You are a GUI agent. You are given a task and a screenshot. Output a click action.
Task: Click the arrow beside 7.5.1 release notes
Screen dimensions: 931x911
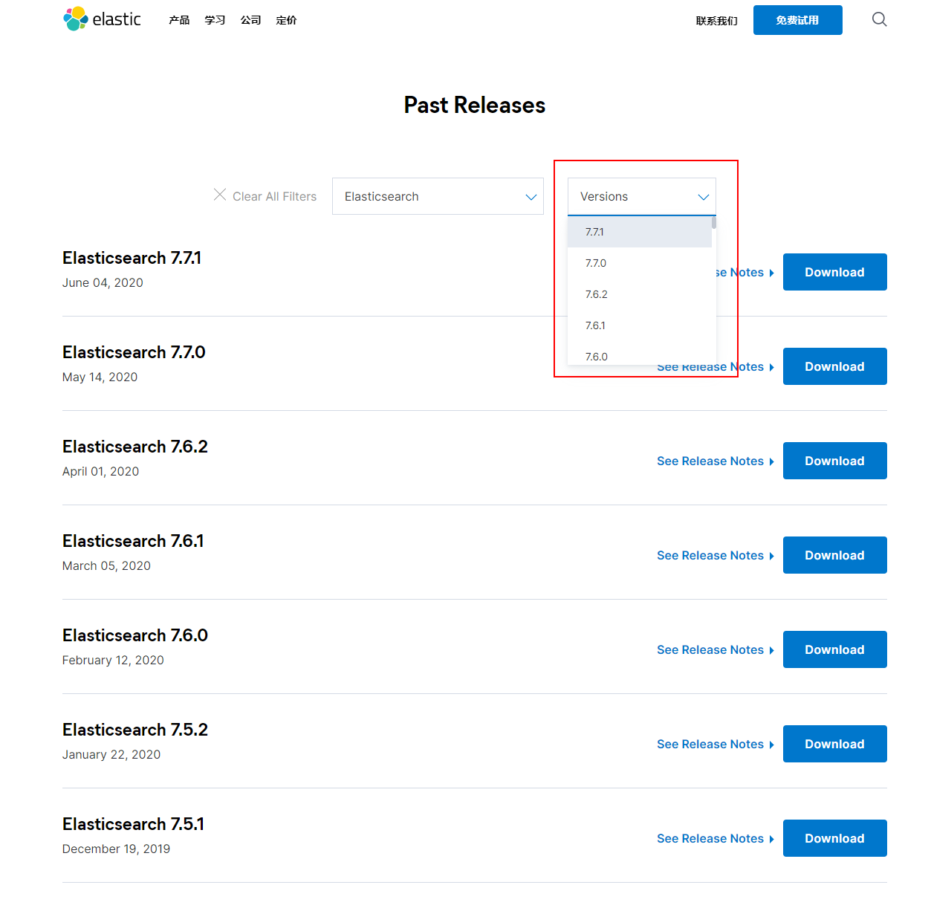pyautogui.click(x=772, y=839)
